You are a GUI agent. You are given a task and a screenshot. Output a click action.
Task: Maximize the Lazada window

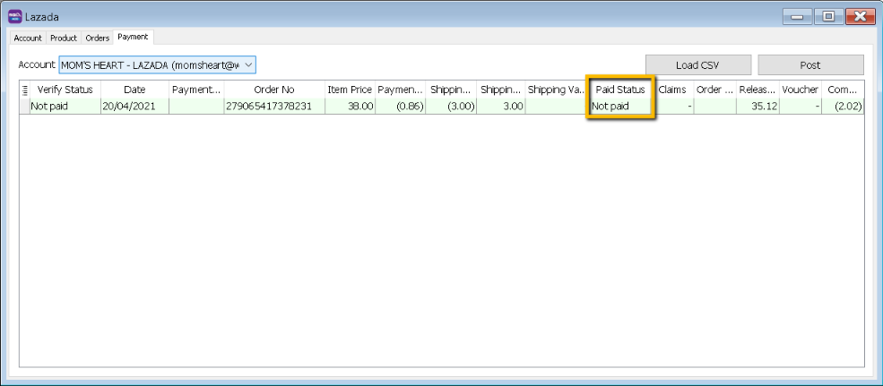point(828,15)
